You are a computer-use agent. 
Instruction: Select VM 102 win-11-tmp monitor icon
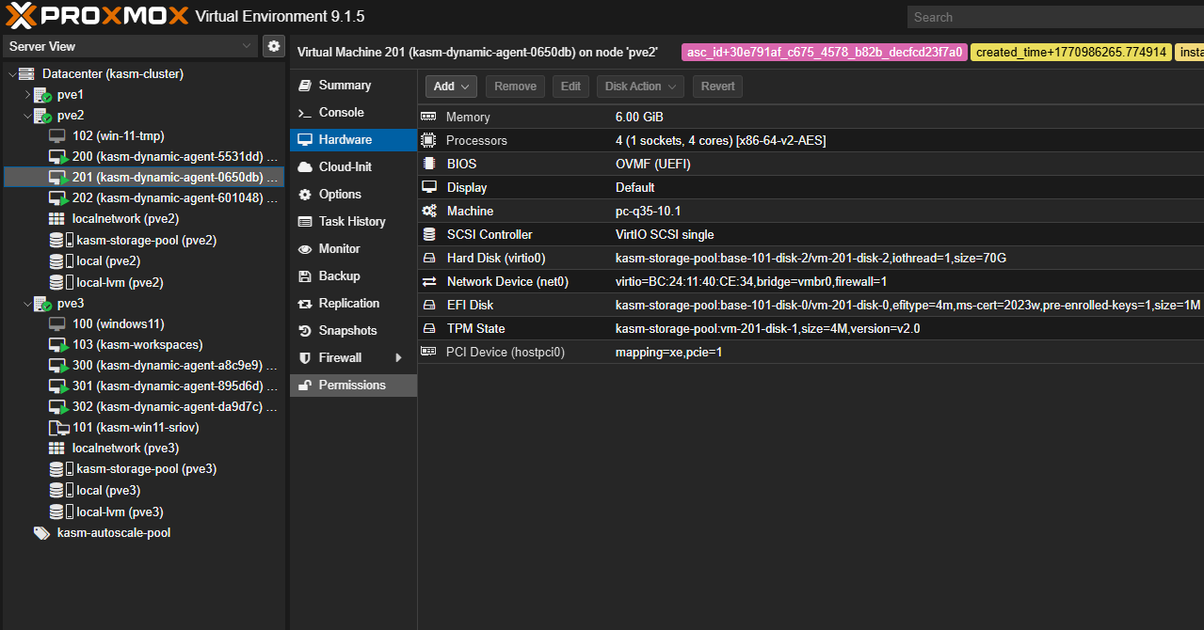(56, 136)
